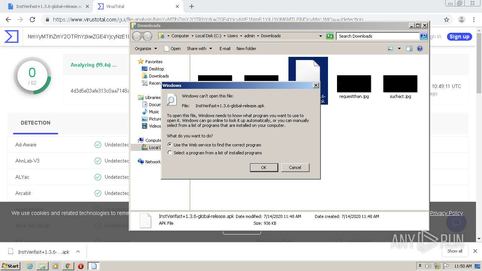Click the VirusTotal logo
The height and width of the screenshot is (271, 482).
click(x=11, y=37)
